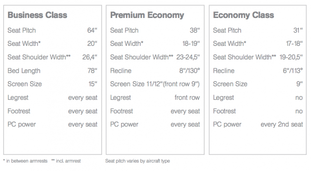Image resolution: width=311 pixels, height=171 pixels.
Task: Click Premium Economy Seat Width 18-19" value
Action: tap(191, 44)
